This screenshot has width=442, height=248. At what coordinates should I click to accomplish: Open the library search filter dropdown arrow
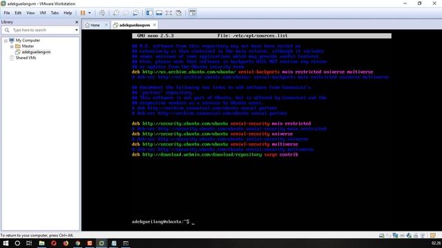[77, 30]
